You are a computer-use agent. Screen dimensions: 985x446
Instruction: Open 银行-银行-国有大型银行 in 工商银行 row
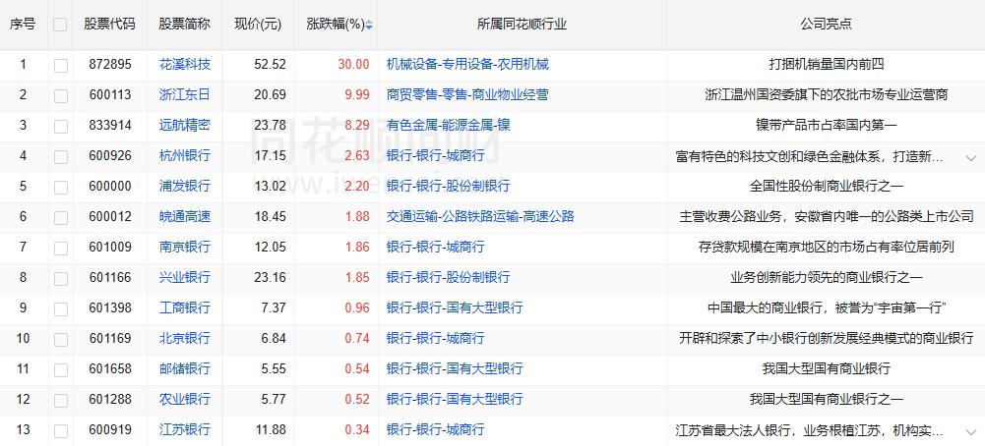tap(455, 308)
